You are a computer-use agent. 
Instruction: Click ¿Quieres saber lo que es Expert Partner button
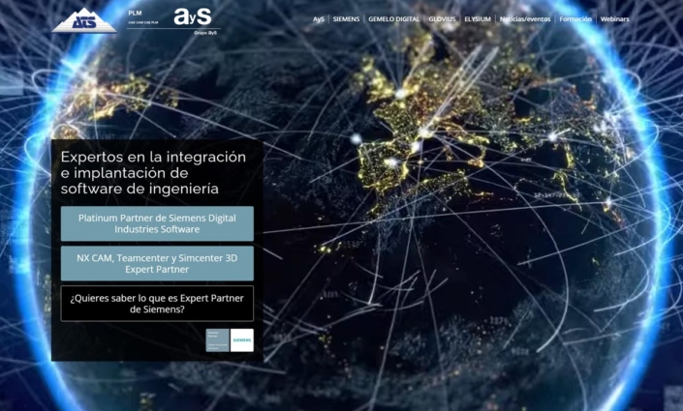(157, 304)
